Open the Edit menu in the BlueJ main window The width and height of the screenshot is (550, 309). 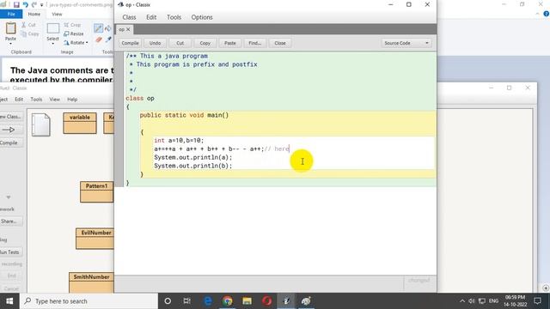[x=19, y=100]
